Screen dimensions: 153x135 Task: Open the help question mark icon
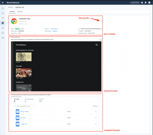[x=142, y=2]
